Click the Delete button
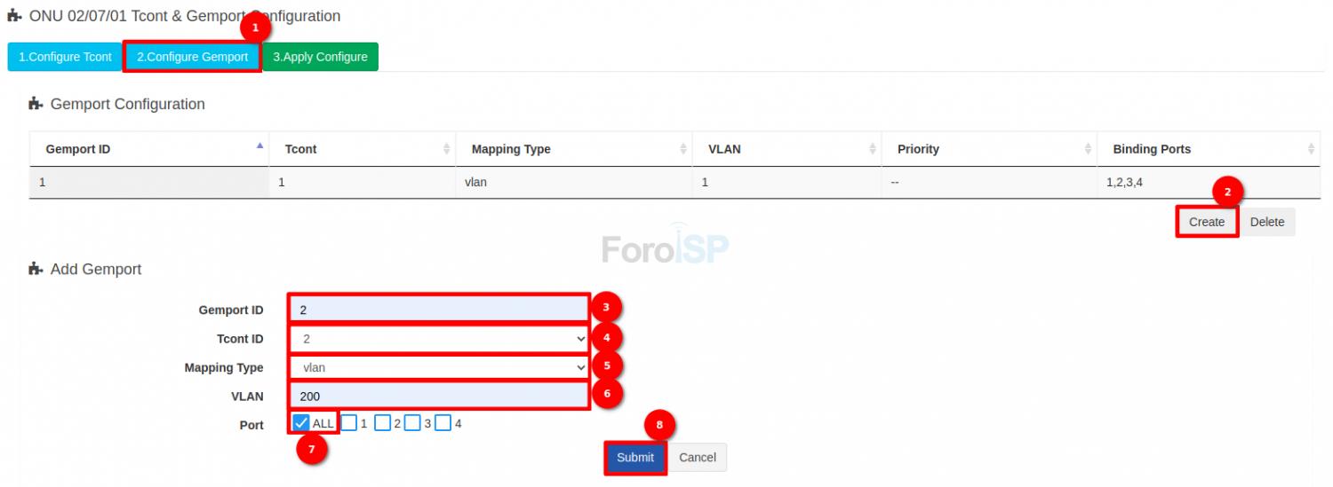1333x487 pixels. 1266,222
